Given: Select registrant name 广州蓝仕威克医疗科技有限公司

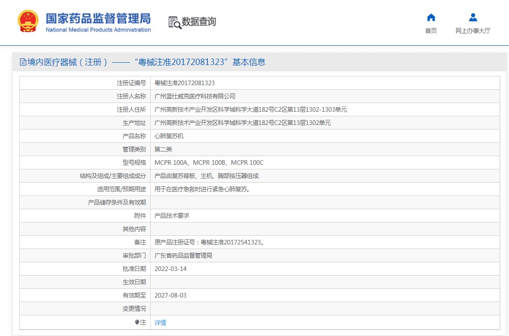Looking at the screenshot, I should (195, 97).
